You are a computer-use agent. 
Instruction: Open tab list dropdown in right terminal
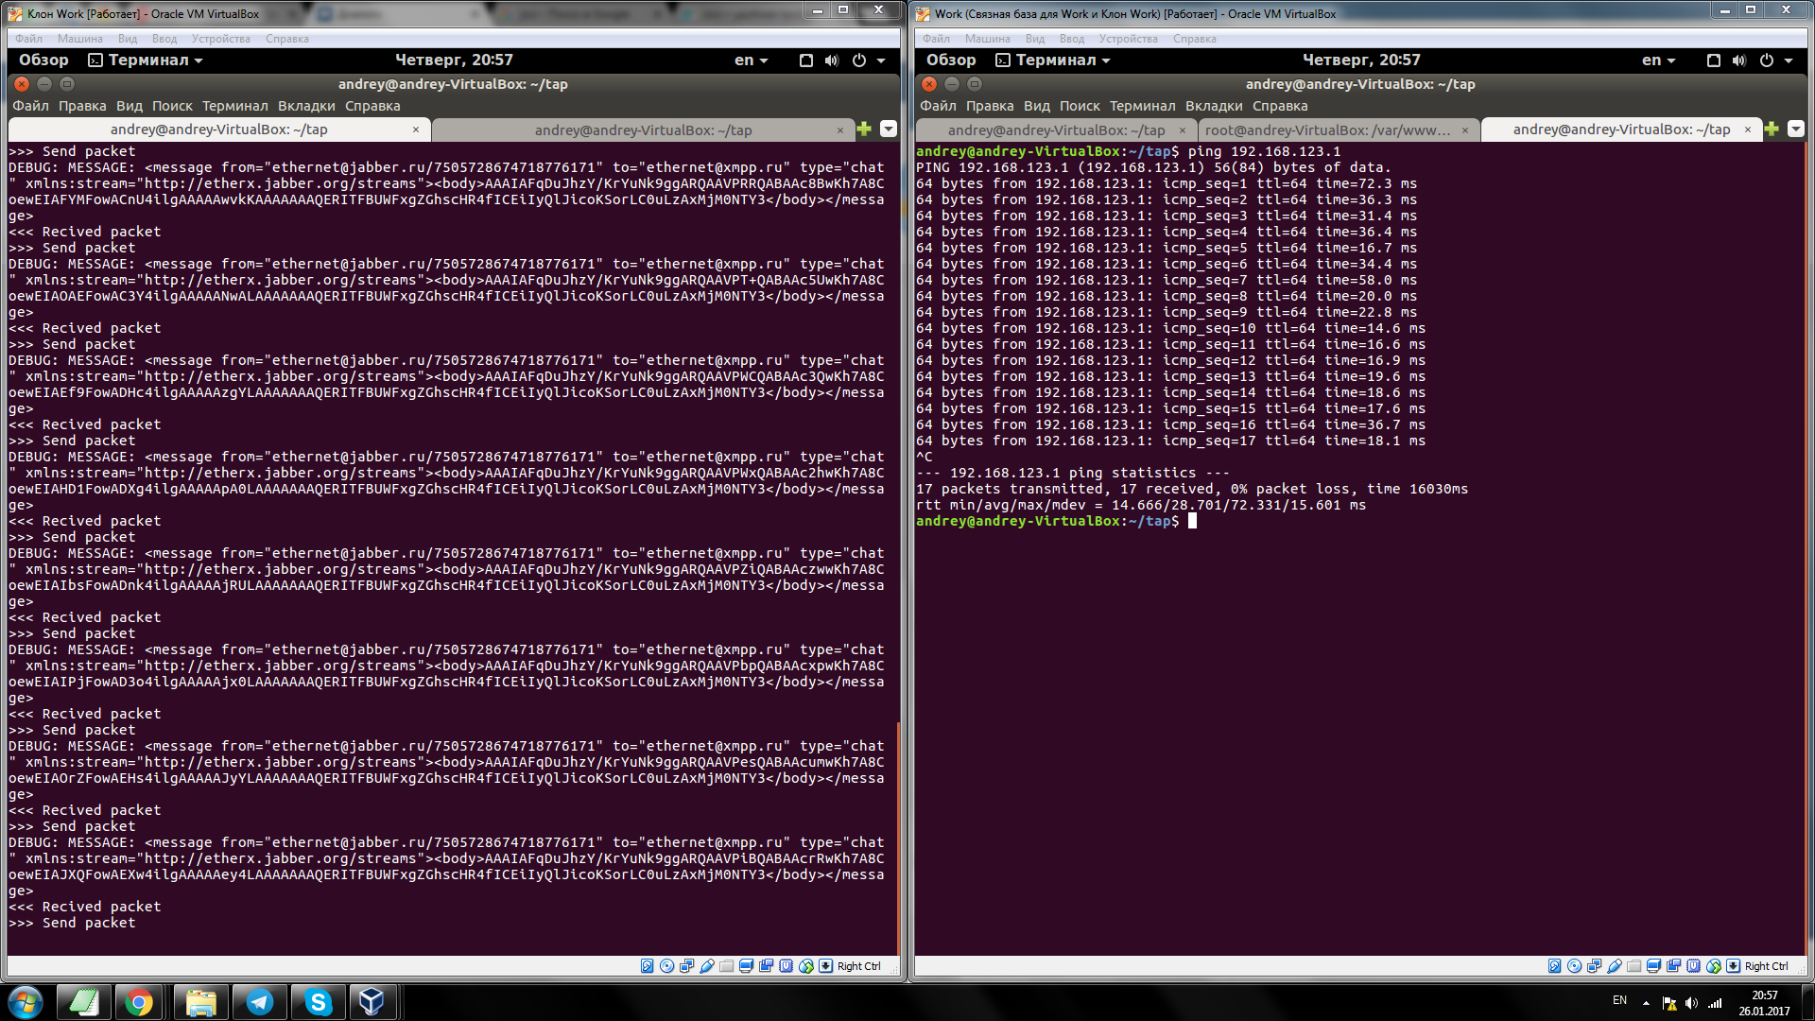[1796, 130]
